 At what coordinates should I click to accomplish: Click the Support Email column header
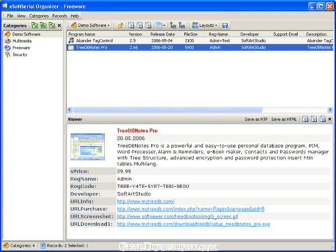click(288, 34)
